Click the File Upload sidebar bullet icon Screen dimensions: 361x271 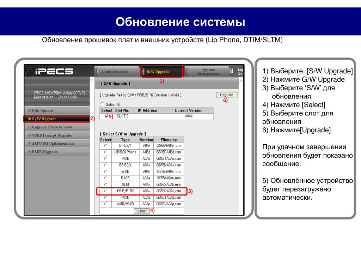[x=30, y=110]
